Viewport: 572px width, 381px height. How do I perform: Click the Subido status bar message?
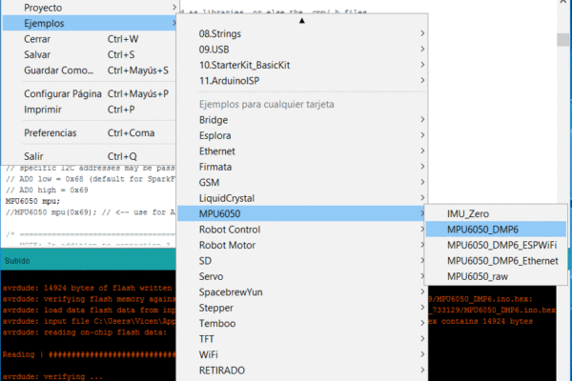(x=17, y=261)
